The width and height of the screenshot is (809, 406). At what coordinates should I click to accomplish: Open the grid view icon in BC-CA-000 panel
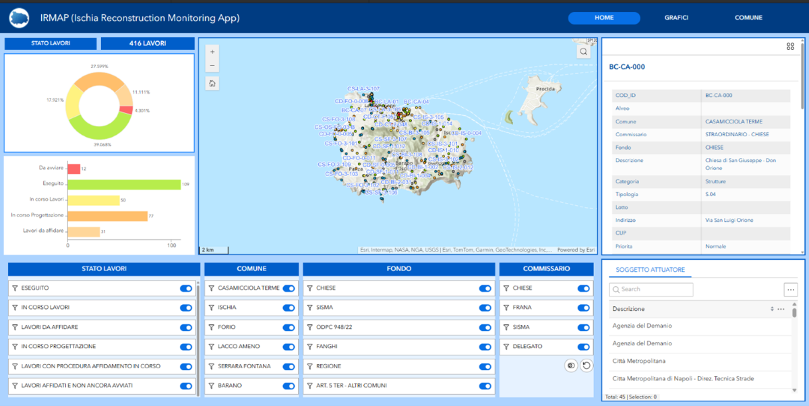790,46
